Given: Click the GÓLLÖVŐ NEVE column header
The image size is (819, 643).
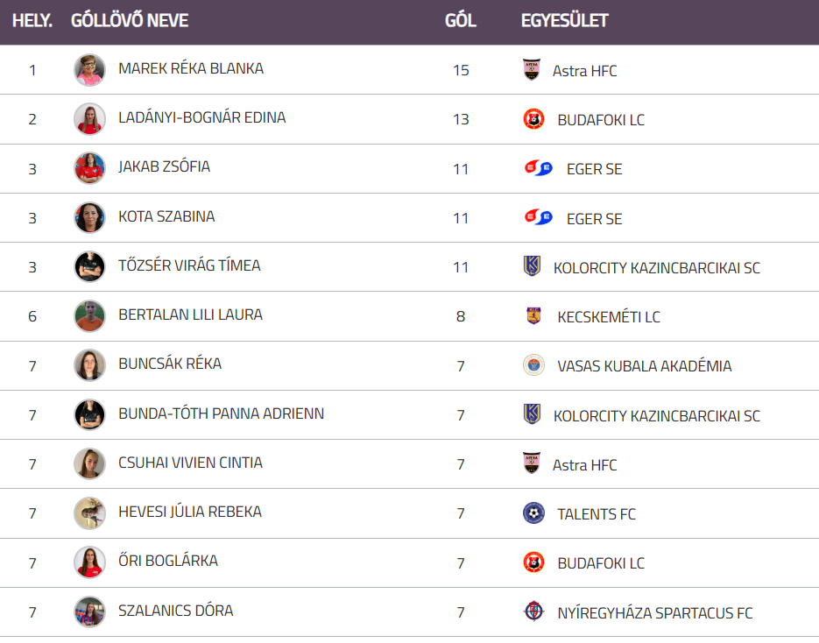Looking at the screenshot, I should coord(130,21).
